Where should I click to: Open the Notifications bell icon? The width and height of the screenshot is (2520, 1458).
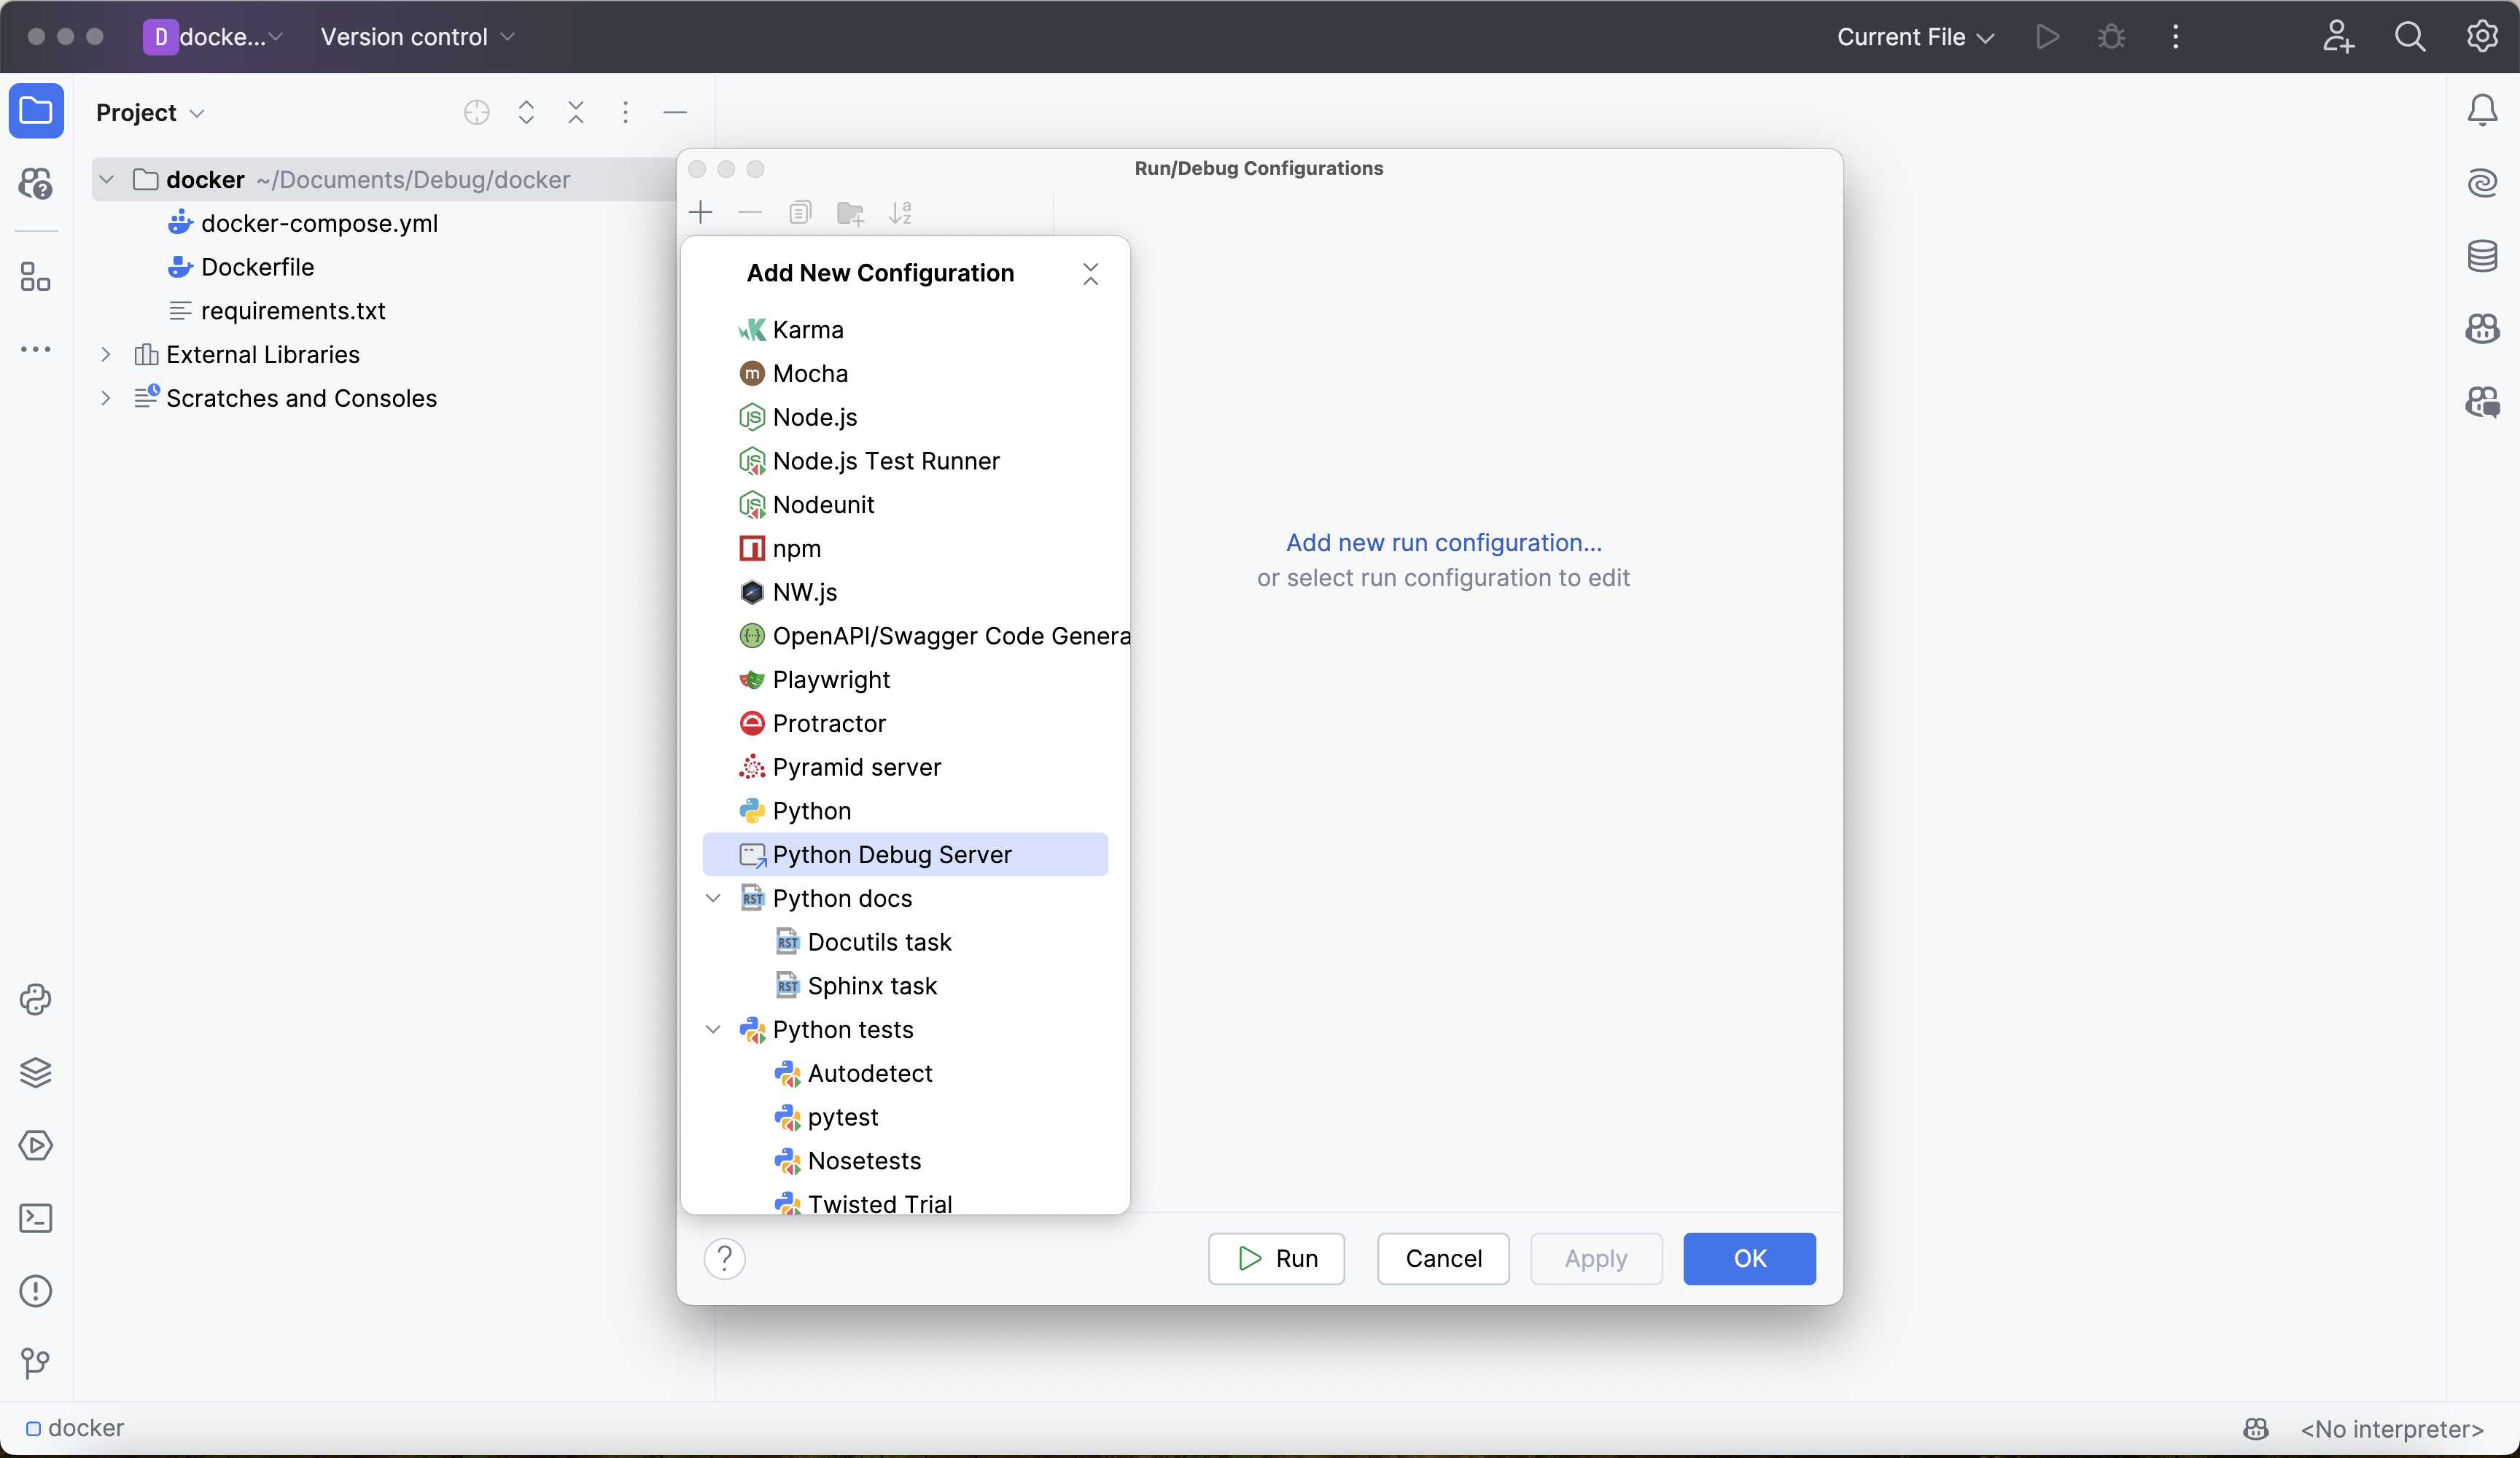click(2482, 110)
